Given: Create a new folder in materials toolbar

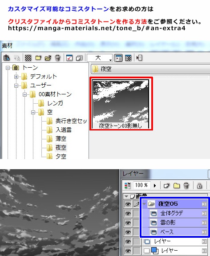Looking at the screenshot, I should tap(38, 58).
